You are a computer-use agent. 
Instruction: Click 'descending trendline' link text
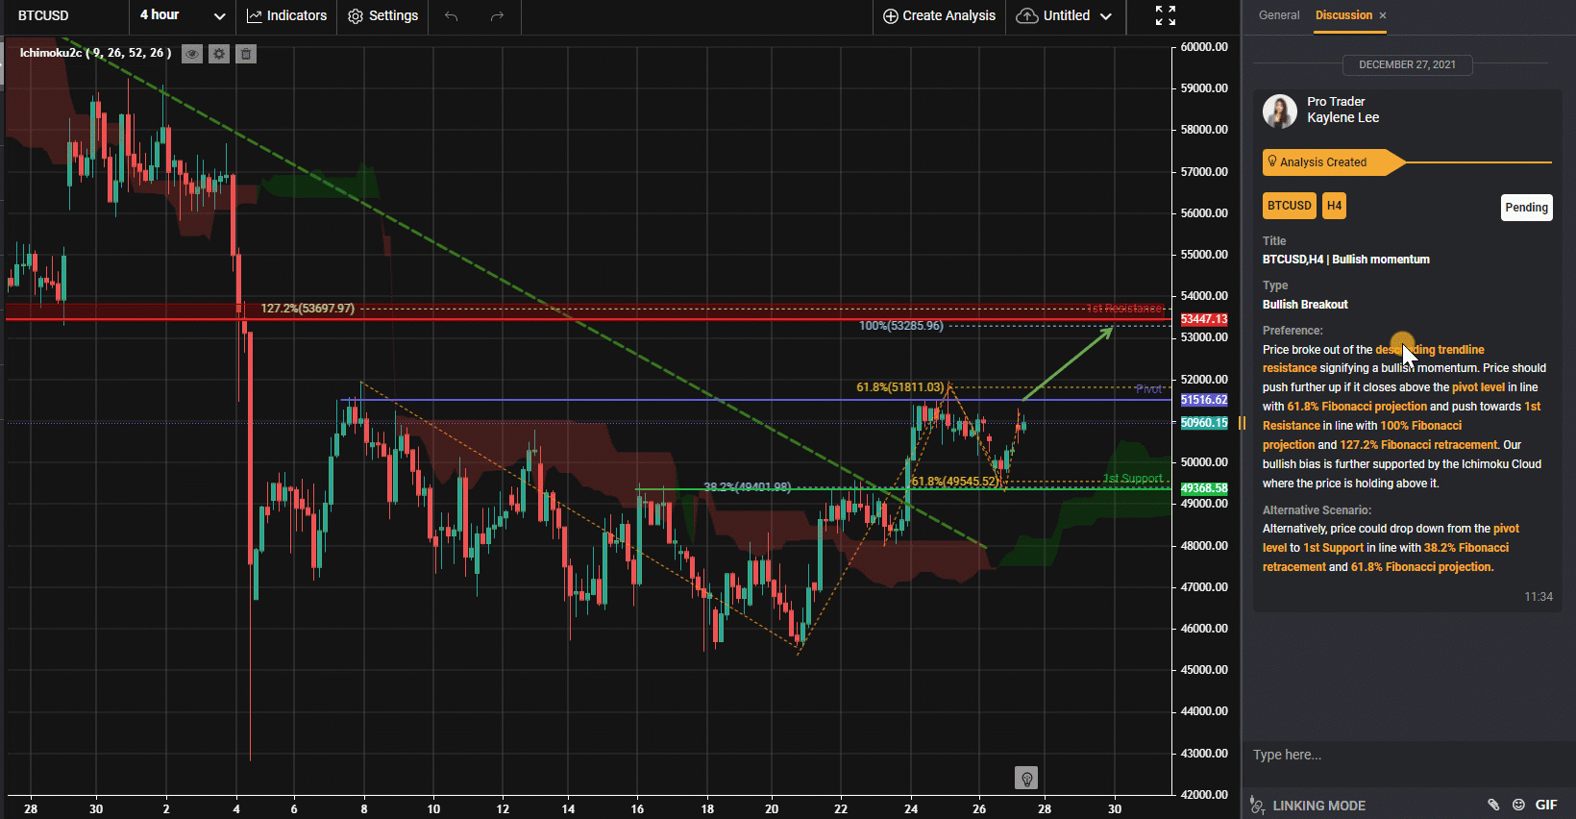coord(1430,350)
